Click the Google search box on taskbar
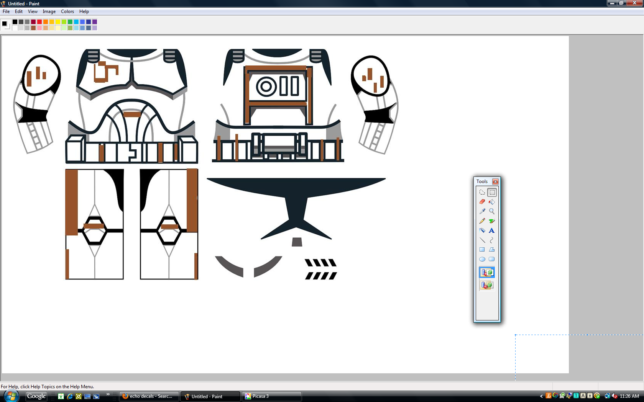Image resolution: width=644 pixels, height=402 pixels. [36, 396]
